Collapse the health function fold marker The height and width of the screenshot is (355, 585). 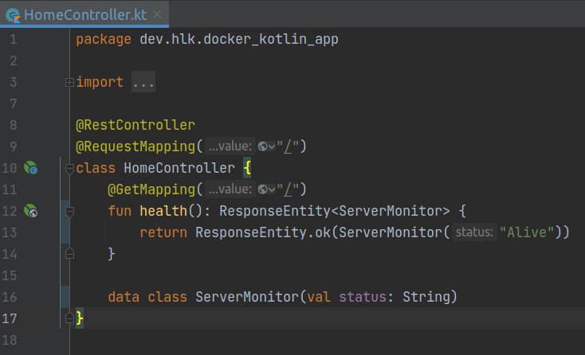pyautogui.click(x=69, y=211)
